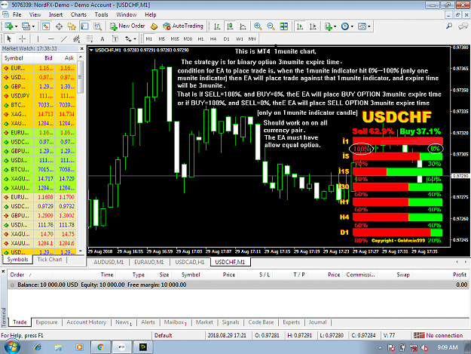Open the Account History tab

(86, 322)
